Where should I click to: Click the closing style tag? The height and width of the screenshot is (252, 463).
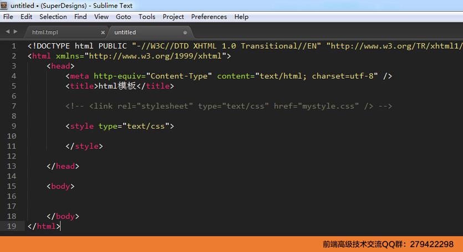(x=84, y=146)
